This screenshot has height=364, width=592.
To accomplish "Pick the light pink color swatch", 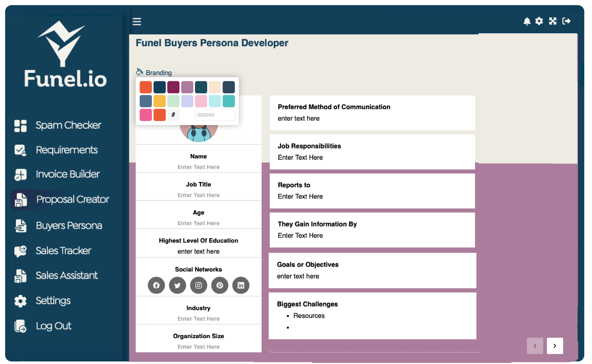I will pos(201,101).
